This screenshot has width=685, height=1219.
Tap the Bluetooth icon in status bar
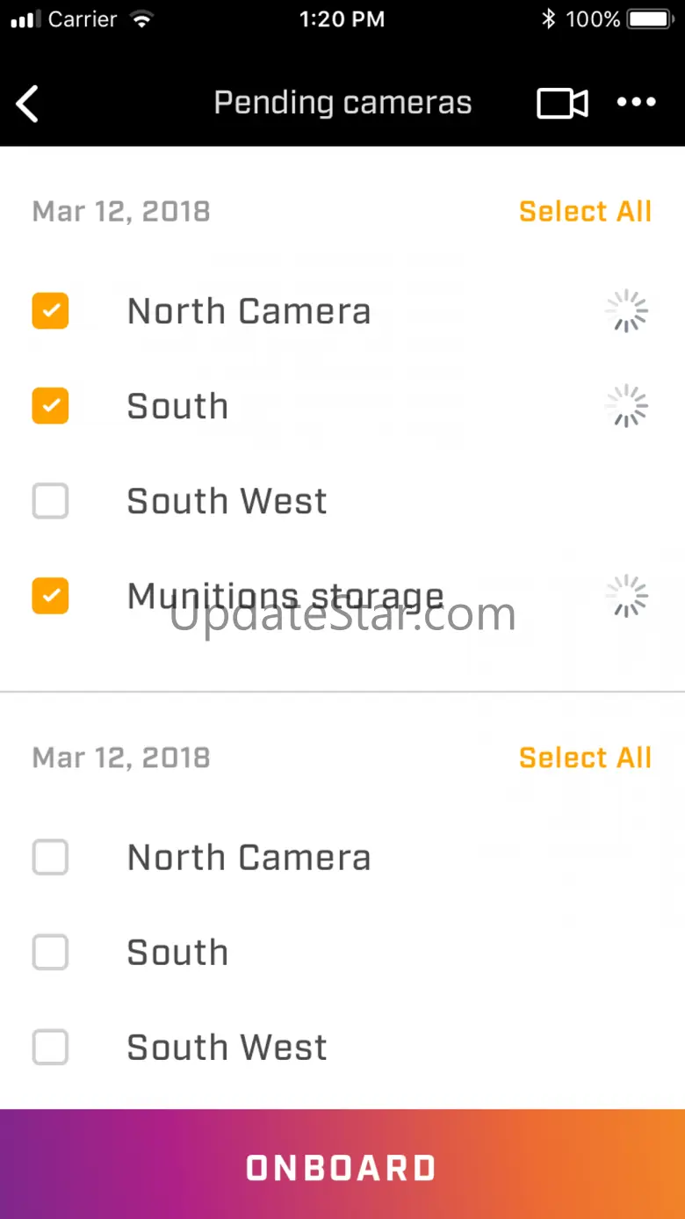[549, 19]
